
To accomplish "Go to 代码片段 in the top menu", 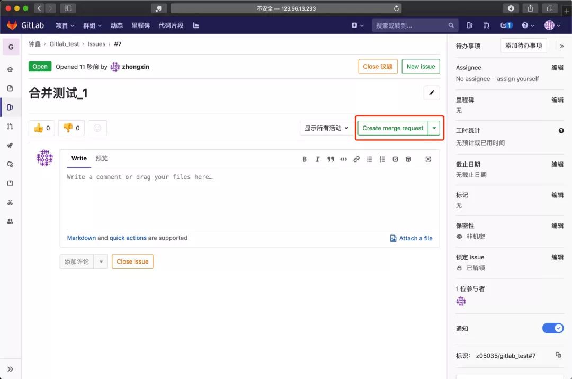I will [x=171, y=25].
